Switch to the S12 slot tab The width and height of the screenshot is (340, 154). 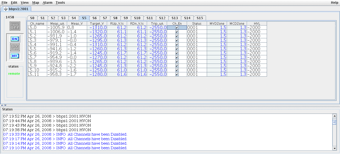(162, 18)
